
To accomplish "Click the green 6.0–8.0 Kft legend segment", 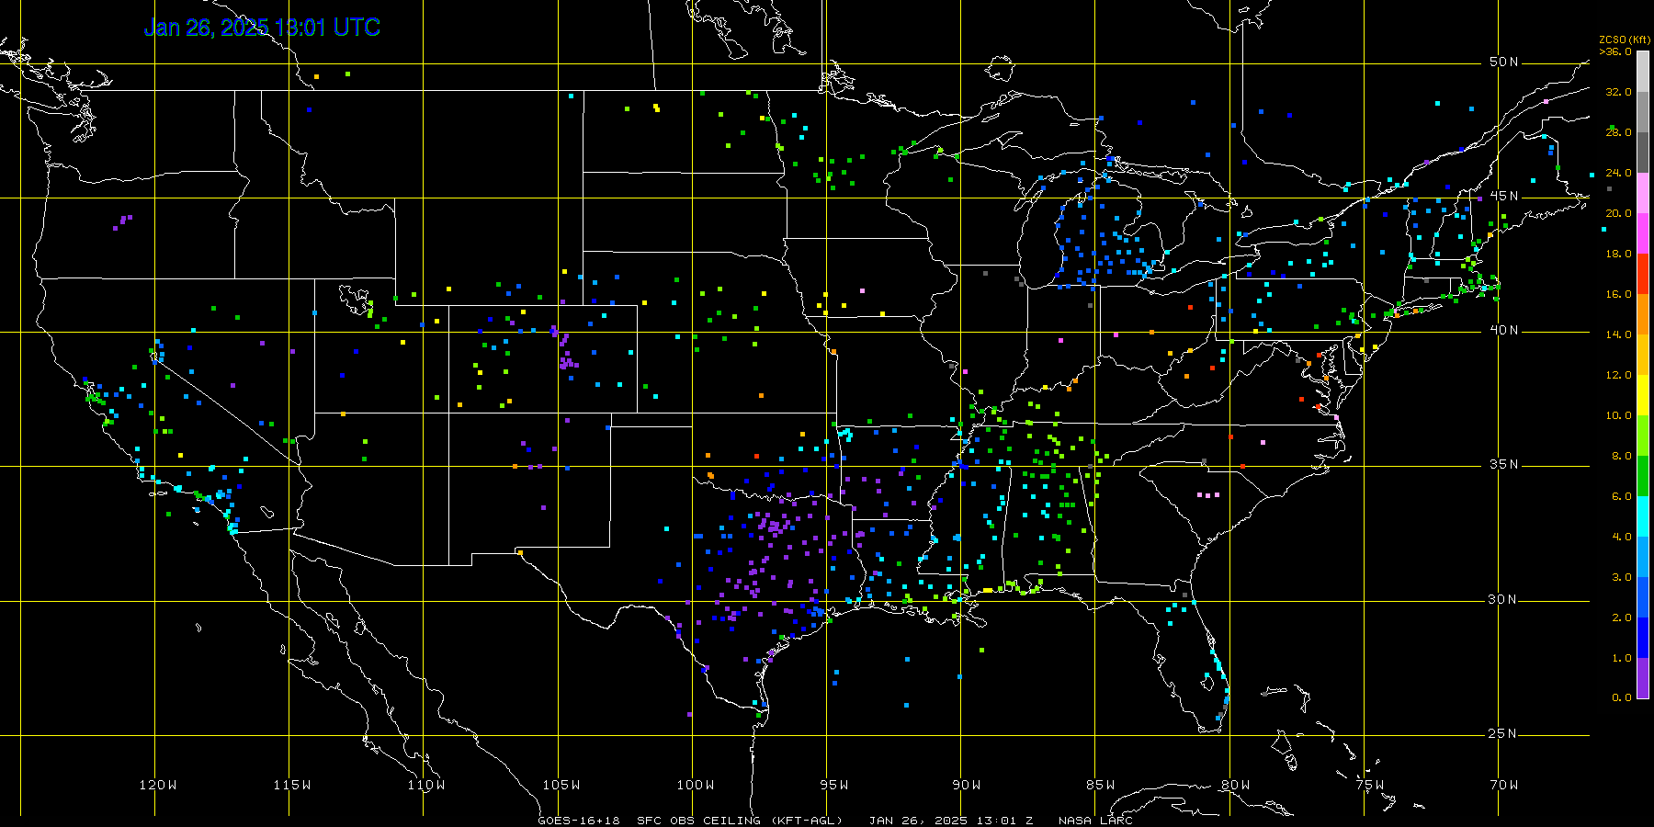I will (1643, 476).
